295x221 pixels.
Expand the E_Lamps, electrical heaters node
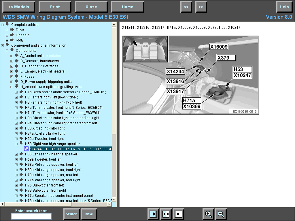coord(12,71)
